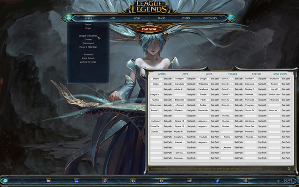299x187 pixels.
Task: Edit the Task Ma... name field
Action: [179, 153]
